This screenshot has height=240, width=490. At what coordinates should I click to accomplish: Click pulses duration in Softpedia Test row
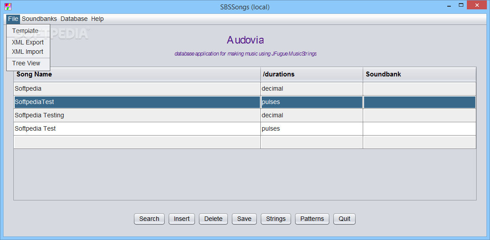[x=312, y=128]
